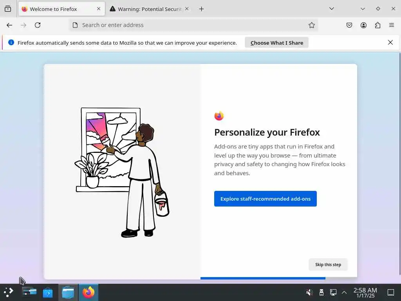Open the KDE application launcher
Image resolution: width=401 pixels, height=301 pixels.
pyautogui.click(x=9, y=292)
